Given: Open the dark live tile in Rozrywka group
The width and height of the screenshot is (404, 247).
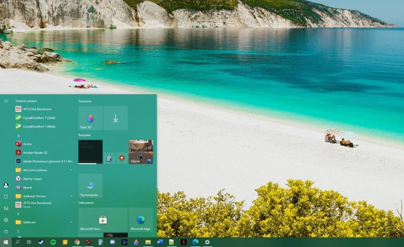Looking at the screenshot, I should point(90,152).
